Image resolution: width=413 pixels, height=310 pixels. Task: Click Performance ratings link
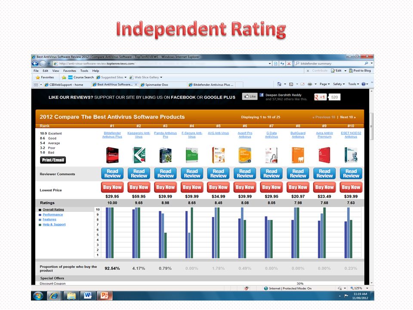[52, 214]
